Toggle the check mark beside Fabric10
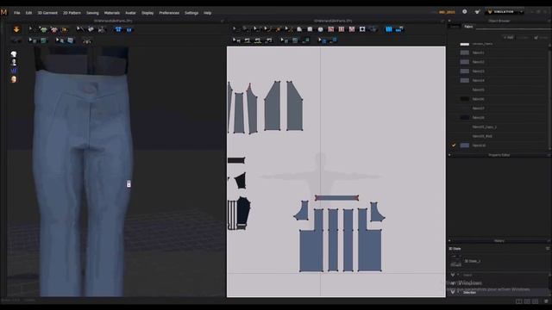The image size is (552, 310). click(x=454, y=146)
